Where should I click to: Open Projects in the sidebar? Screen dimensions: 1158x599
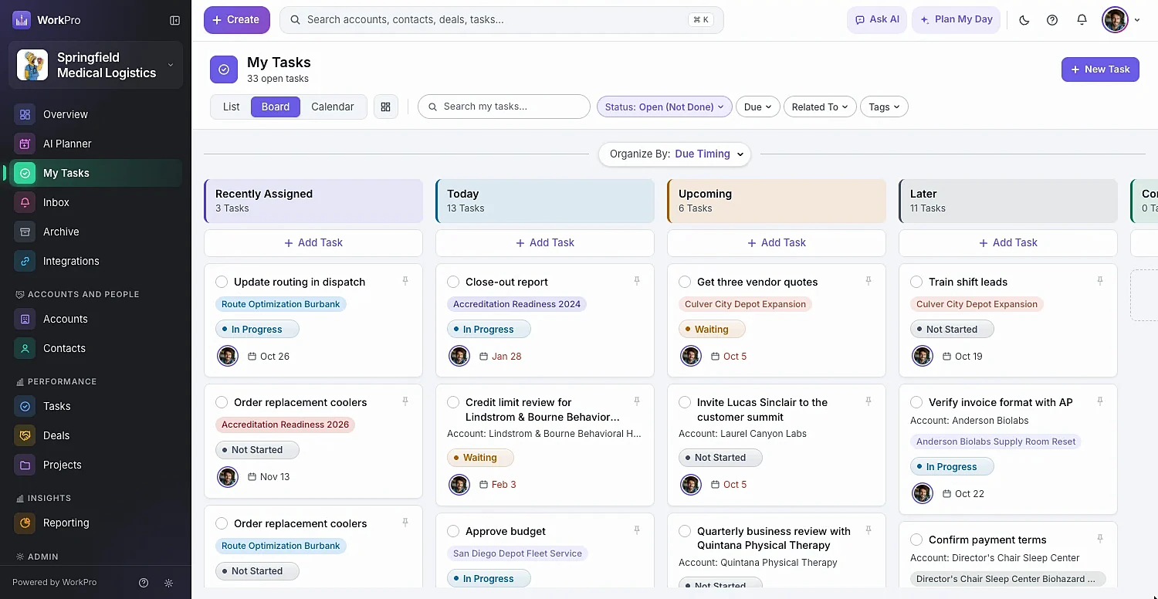click(x=96, y=465)
